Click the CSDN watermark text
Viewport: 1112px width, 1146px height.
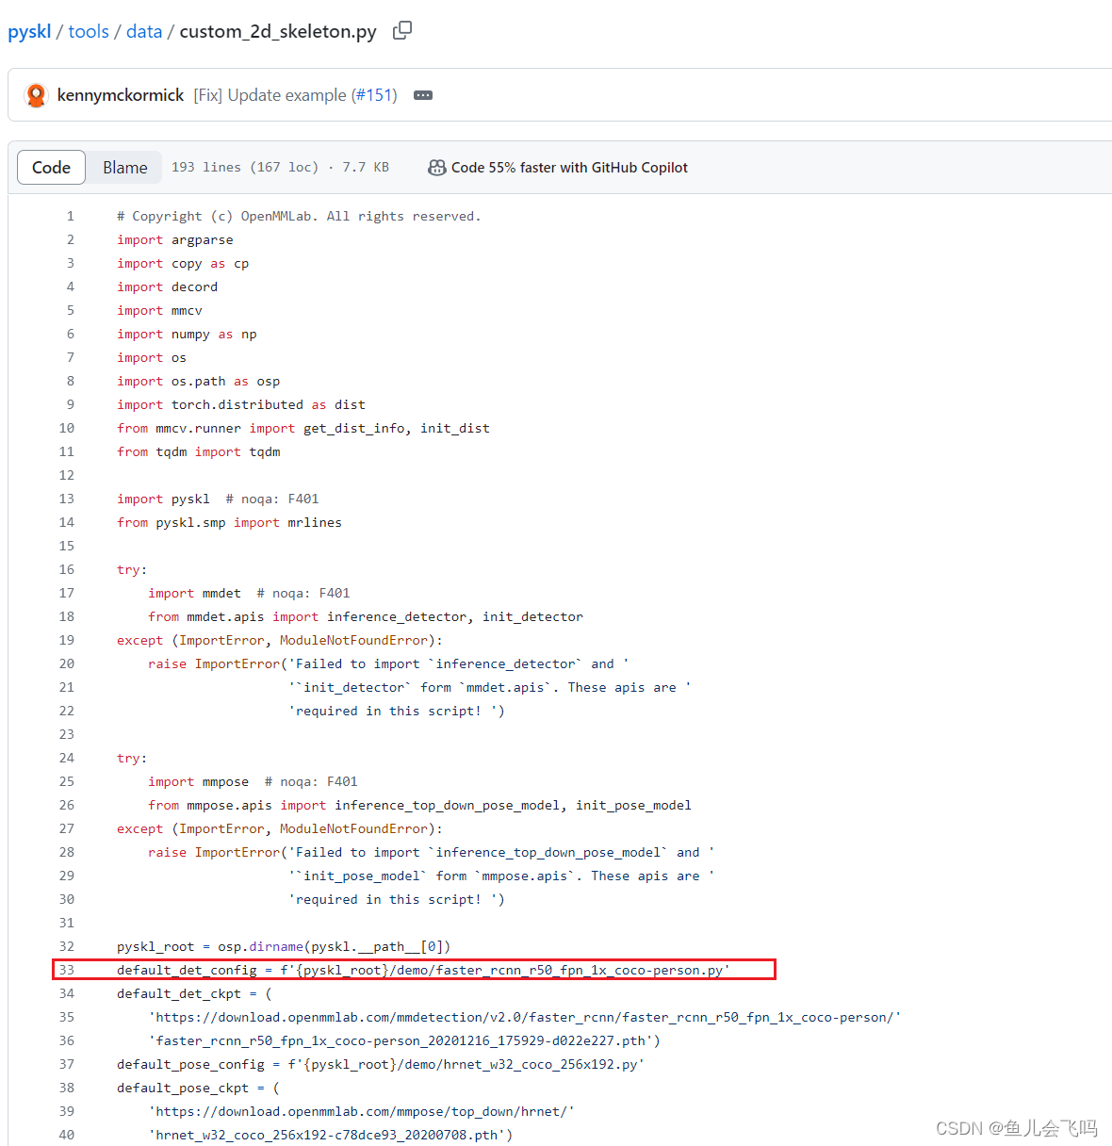1016,1128
